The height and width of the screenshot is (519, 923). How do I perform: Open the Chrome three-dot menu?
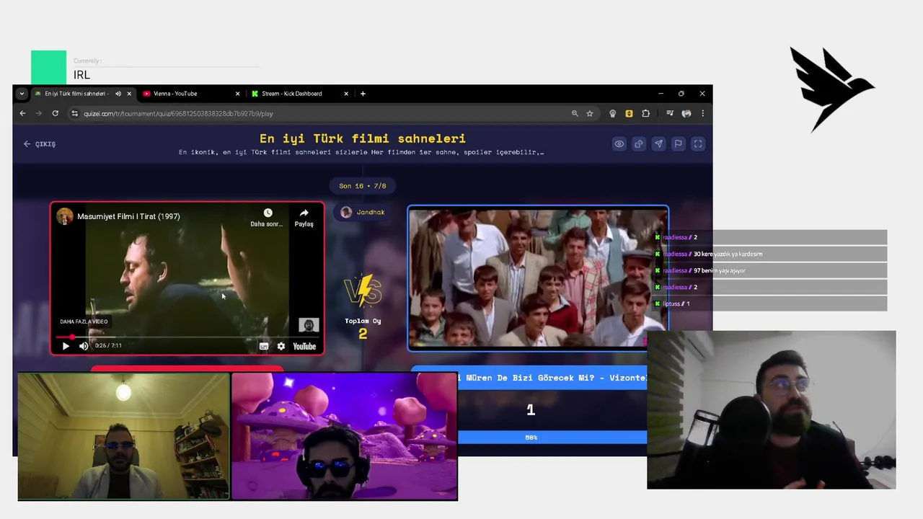tap(702, 113)
